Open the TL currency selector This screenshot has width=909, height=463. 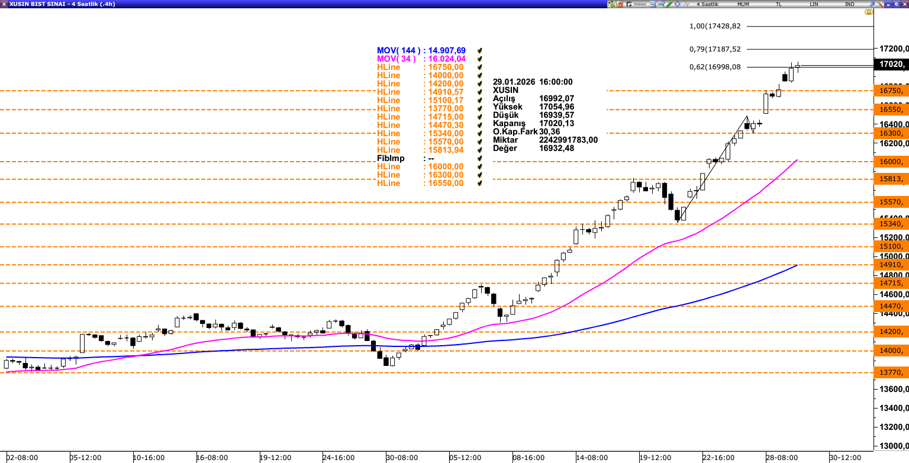[x=779, y=4]
